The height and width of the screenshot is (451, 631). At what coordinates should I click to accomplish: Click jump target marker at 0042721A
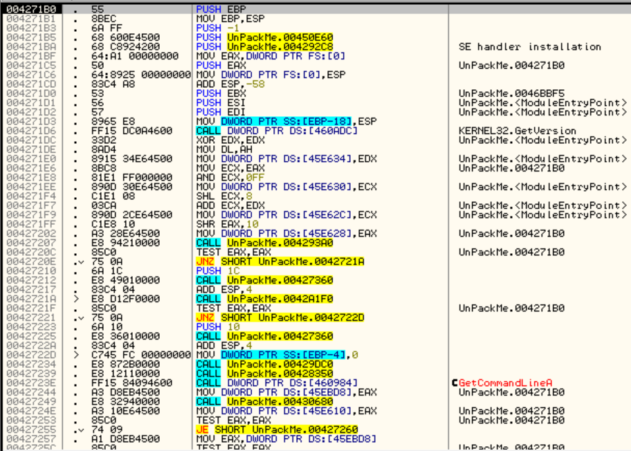pyautogui.click(x=77, y=299)
